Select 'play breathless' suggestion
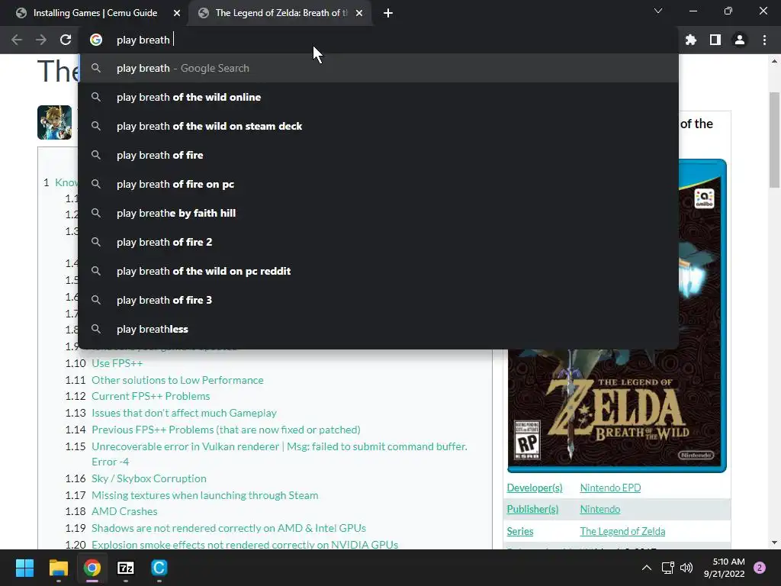This screenshot has height=586, width=781. [x=378, y=329]
